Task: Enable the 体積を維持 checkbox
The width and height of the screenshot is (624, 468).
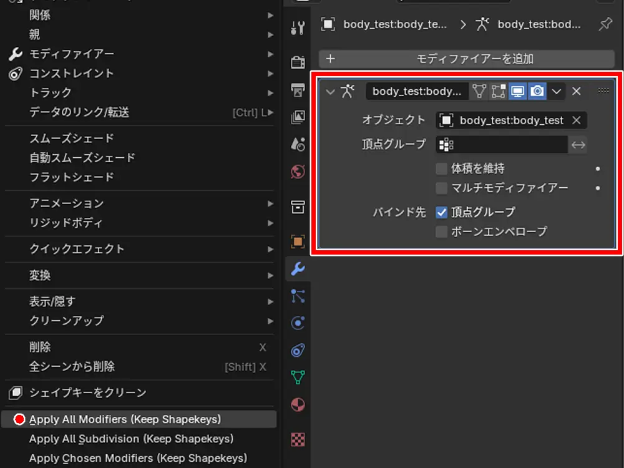Action: pos(442,168)
